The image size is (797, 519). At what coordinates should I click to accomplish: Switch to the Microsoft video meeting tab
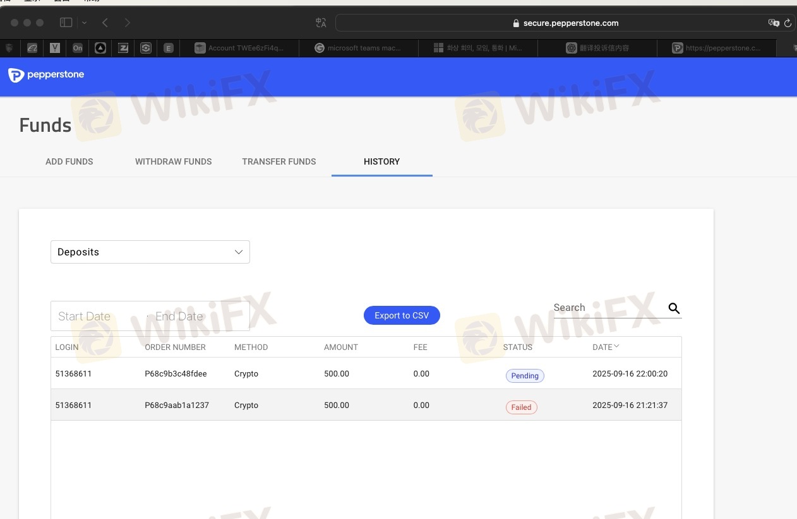point(478,48)
